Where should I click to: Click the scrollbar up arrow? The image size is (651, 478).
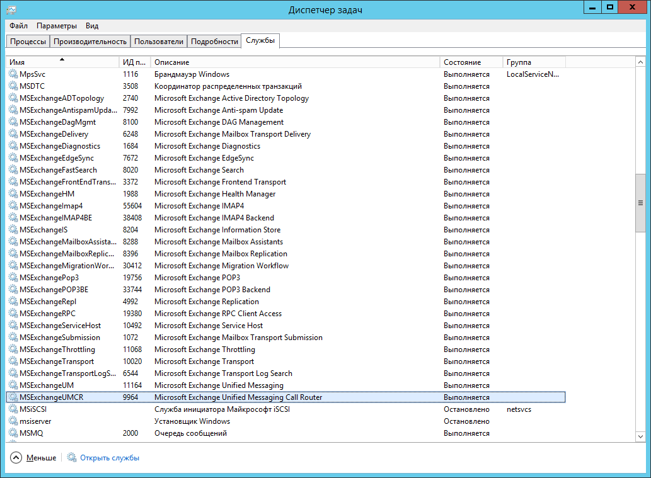tap(641, 62)
